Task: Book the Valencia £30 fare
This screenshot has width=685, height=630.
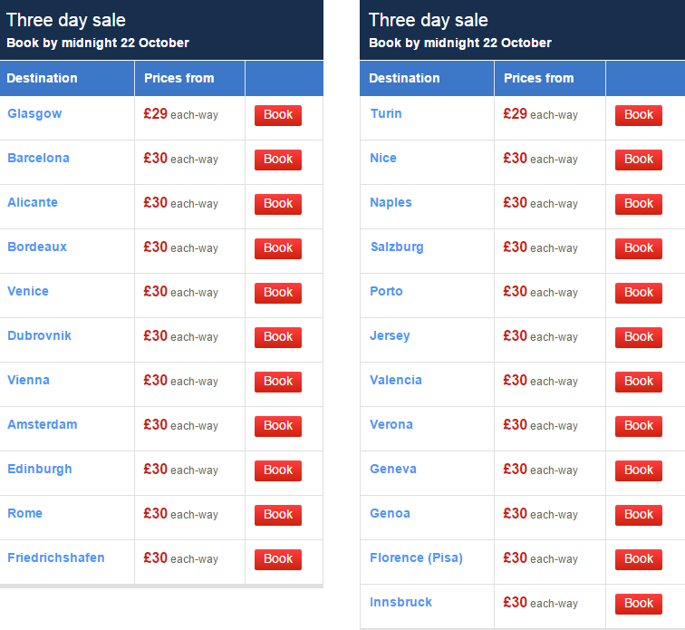Action: [638, 382]
